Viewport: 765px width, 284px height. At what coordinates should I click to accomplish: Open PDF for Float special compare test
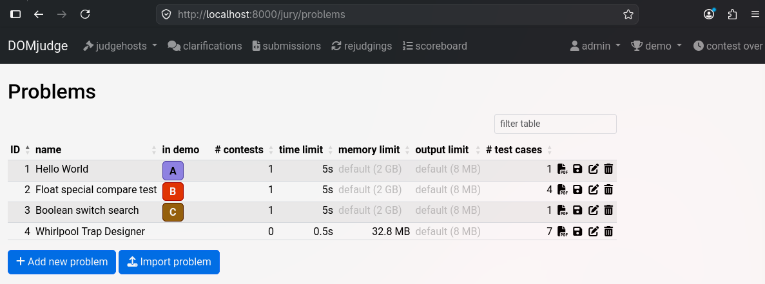pyautogui.click(x=563, y=189)
